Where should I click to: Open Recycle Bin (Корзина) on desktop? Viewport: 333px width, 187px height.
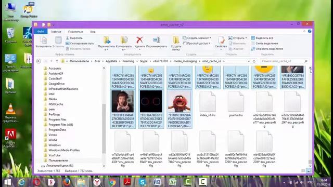(x=10, y=35)
